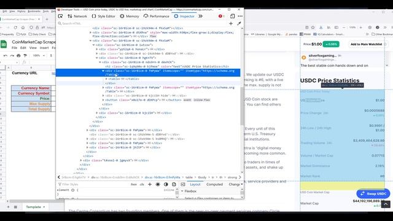Screen dimensions: 393x221
Task: Click browser downloads icon
Action: (x=321, y=27)
